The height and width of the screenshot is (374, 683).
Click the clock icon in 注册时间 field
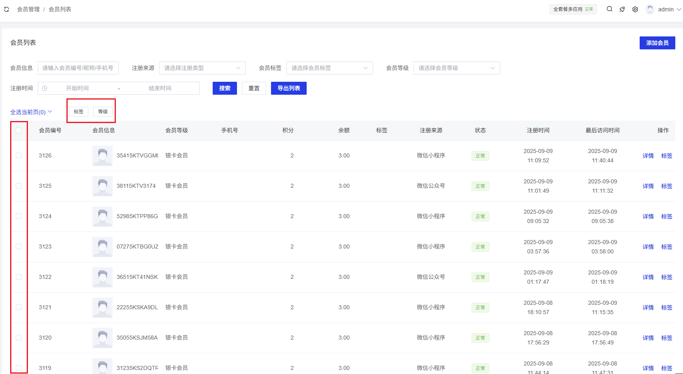click(x=45, y=88)
